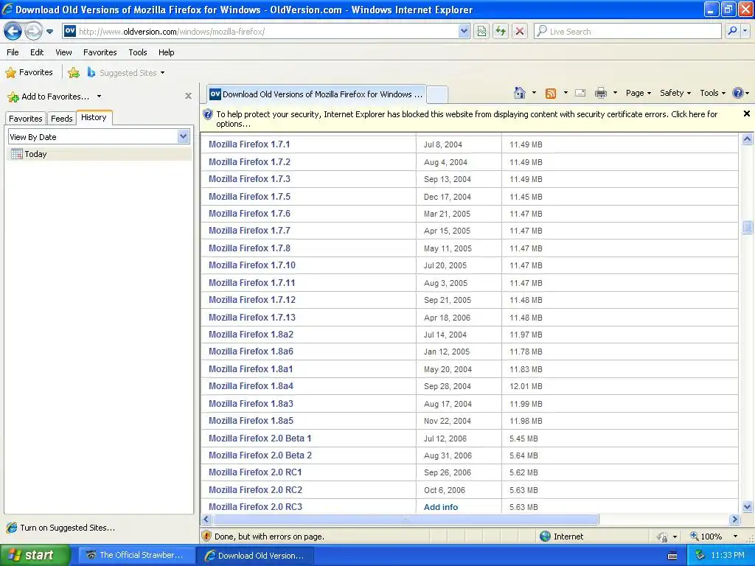The height and width of the screenshot is (566, 755).
Task: Open the View menu
Action: 63,52
